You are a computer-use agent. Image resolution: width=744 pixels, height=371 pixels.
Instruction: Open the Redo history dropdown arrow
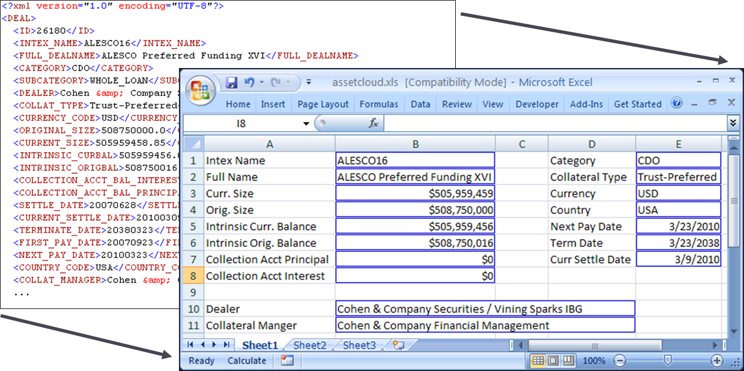[x=287, y=83]
